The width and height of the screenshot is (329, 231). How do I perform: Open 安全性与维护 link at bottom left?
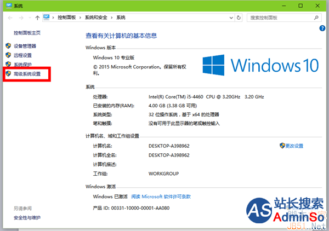pos(27,217)
